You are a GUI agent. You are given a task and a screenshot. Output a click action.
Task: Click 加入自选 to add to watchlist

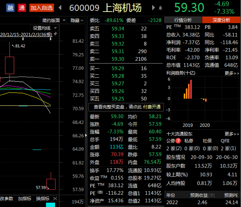tap(42, 8)
